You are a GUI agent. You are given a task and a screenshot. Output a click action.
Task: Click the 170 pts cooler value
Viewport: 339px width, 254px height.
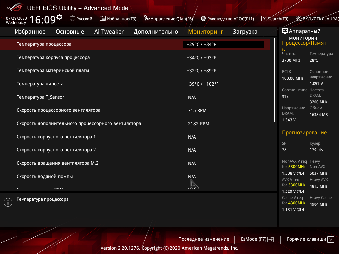tap(316, 150)
